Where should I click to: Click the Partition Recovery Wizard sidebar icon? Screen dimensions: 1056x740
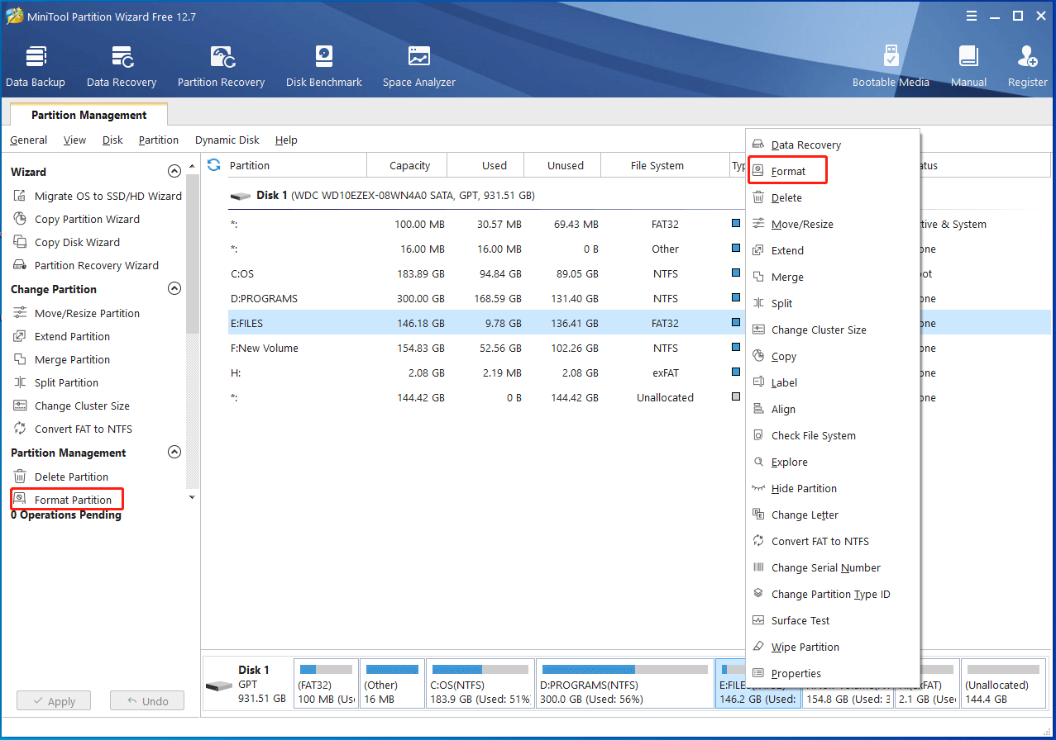click(20, 265)
